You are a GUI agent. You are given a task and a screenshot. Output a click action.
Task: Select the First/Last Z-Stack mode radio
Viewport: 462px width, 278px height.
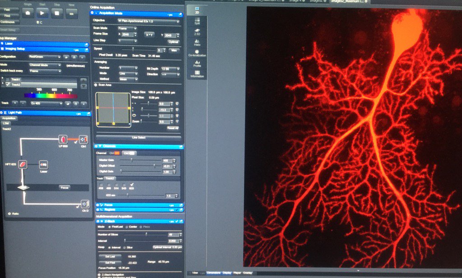tap(109, 227)
